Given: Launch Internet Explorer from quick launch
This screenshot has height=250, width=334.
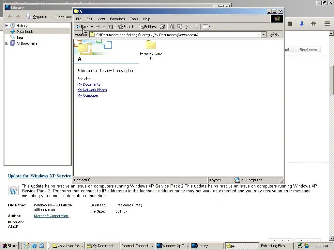Looking at the screenshot, I should [x=34, y=246].
